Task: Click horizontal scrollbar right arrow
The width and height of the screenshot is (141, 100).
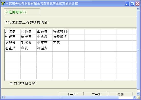Action: (135, 97)
